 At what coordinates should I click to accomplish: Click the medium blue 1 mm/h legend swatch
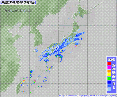(109, 86)
